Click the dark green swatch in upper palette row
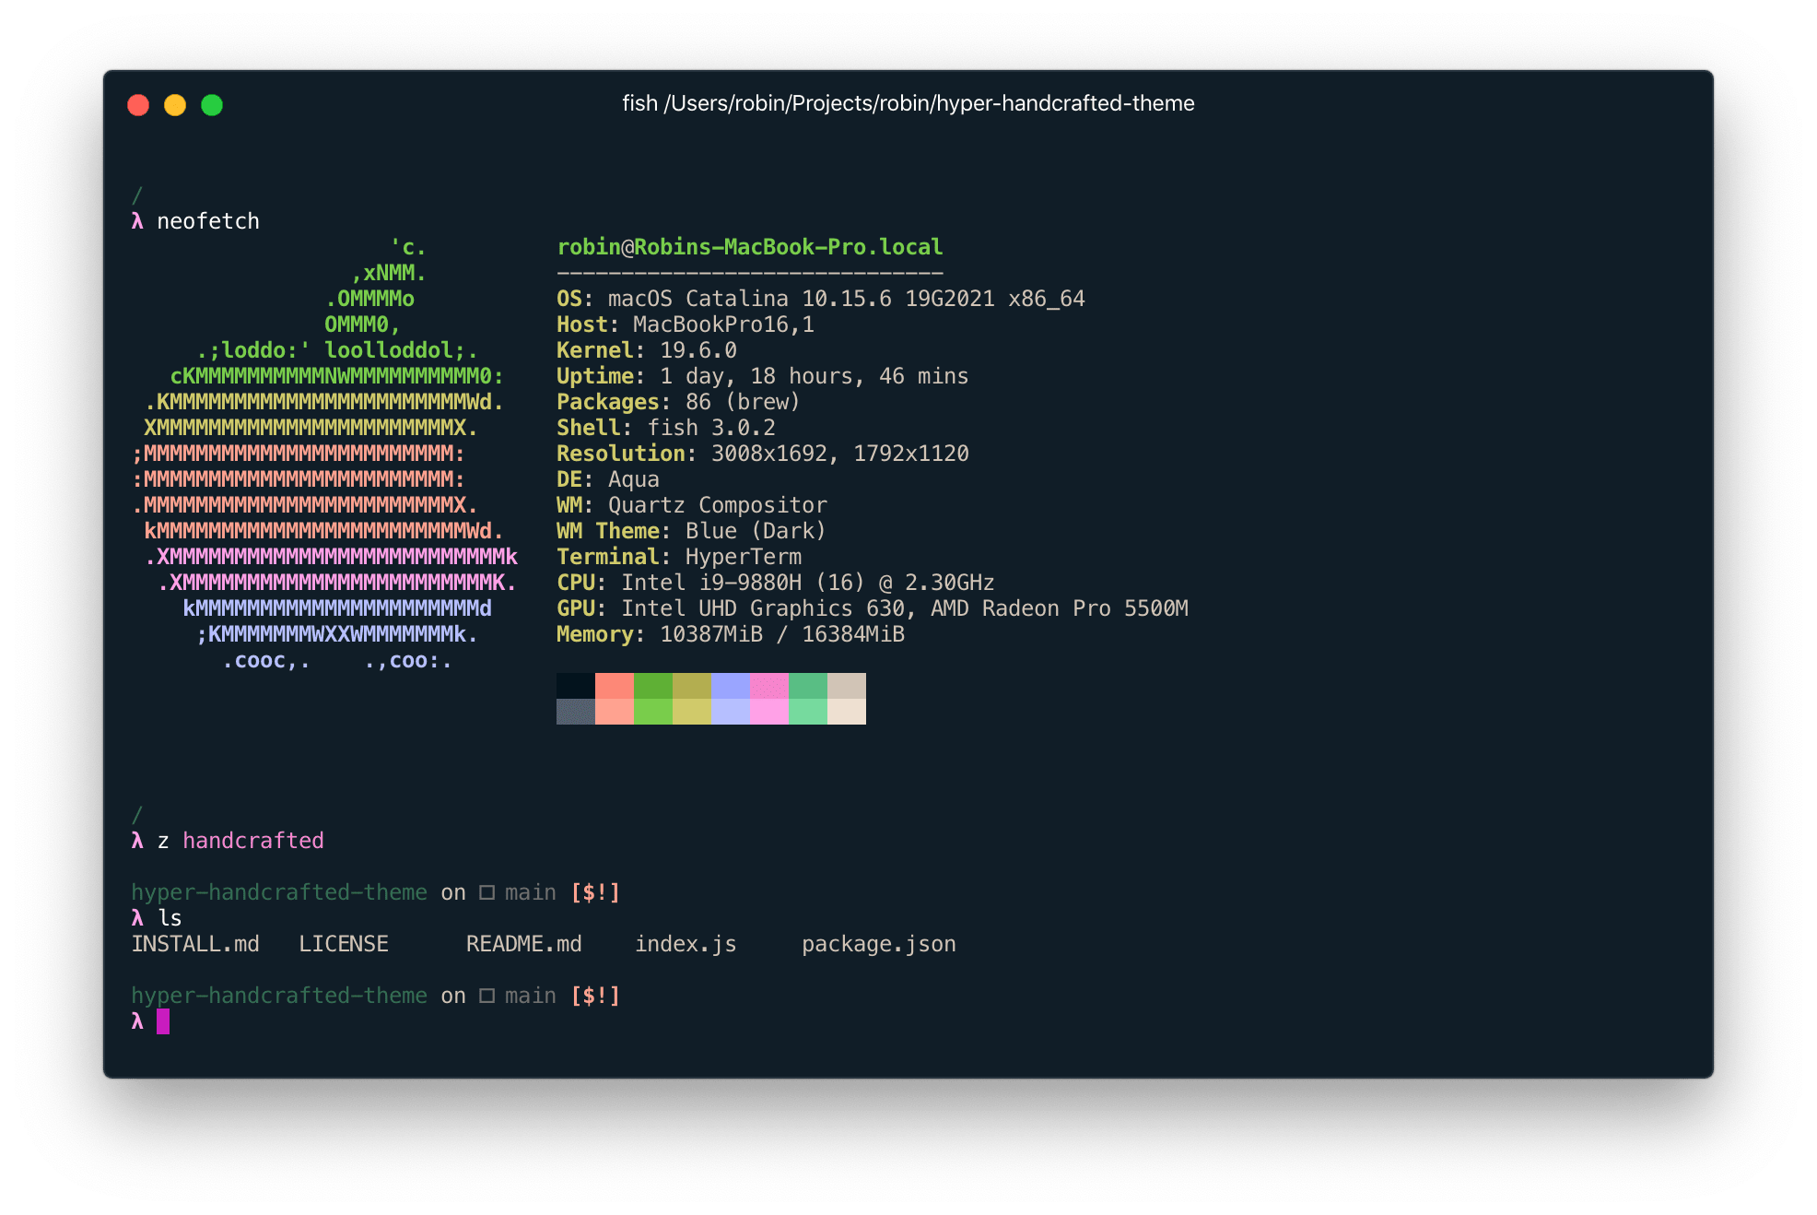This screenshot has height=1215, width=1817. pos(653,686)
